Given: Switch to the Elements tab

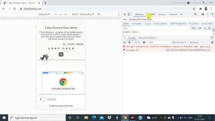Looking at the screenshot, I should pyautogui.click(x=139, y=14).
